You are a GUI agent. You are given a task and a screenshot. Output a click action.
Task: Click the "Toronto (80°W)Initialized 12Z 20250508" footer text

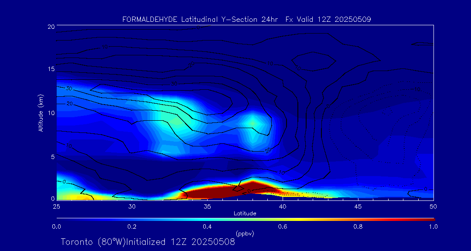(x=148, y=242)
